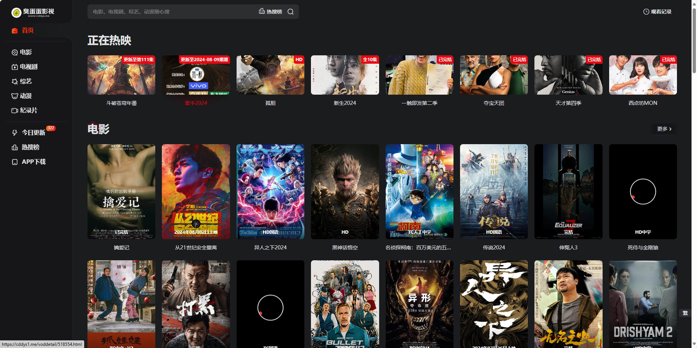Open 黑神话悟空 poster

pyautogui.click(x=345, y=191)
